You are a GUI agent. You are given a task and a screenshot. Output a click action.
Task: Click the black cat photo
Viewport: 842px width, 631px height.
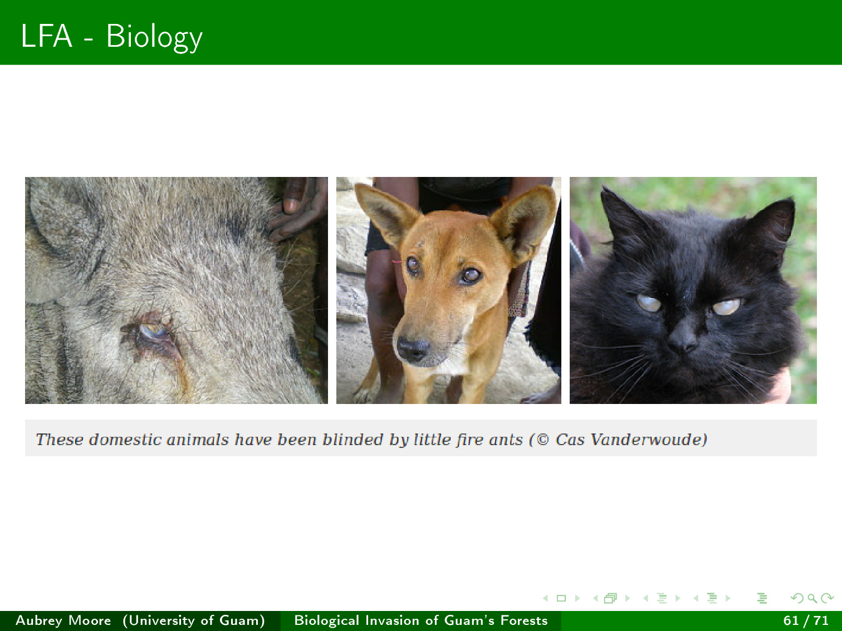pos(693,290)
